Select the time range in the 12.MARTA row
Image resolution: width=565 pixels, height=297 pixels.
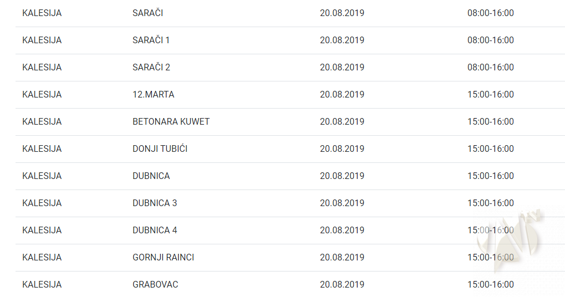490,95
